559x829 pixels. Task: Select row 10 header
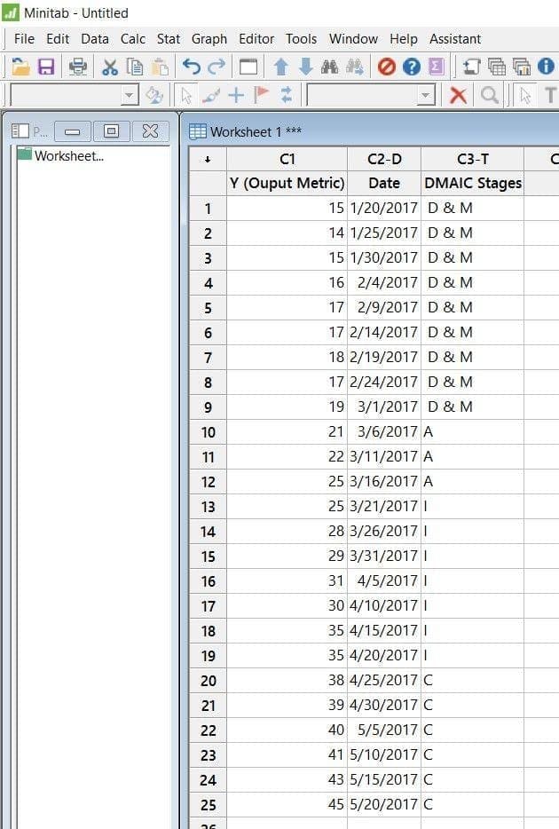209,431
